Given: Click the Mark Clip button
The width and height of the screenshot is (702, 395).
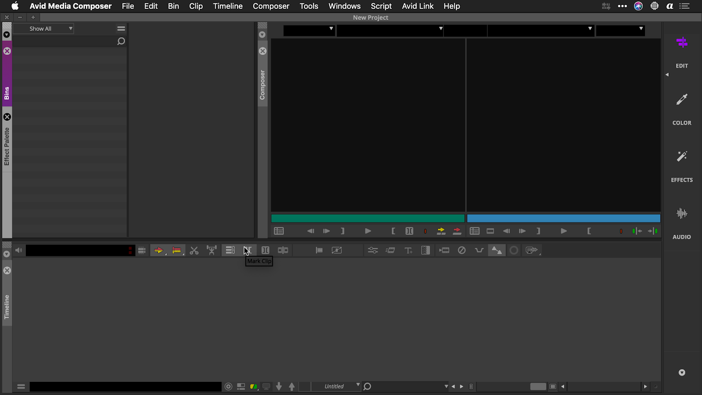Looking at the screenshot, I should click(247, 250).
